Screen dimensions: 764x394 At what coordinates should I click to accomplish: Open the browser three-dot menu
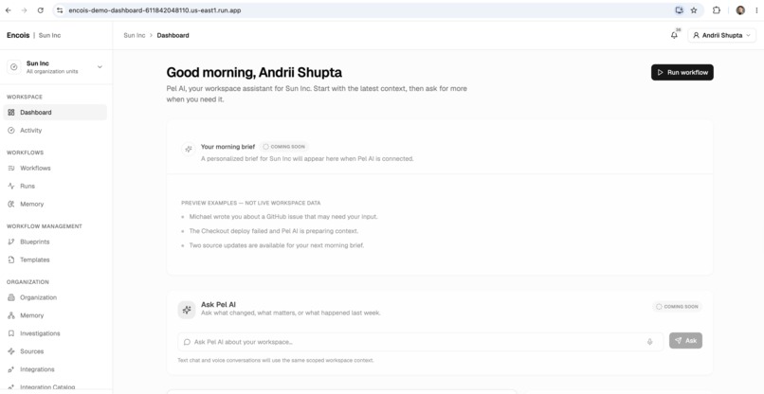tap(756, 10)
